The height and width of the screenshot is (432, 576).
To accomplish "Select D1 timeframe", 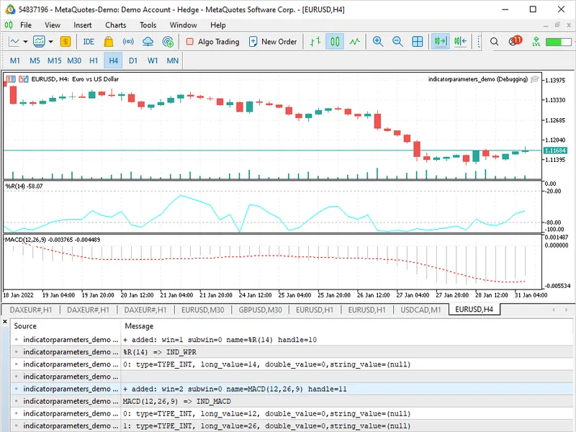I will pos(133,60).
